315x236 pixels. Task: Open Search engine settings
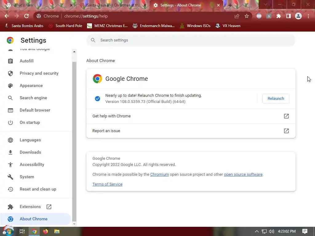[x=36, y=98]
